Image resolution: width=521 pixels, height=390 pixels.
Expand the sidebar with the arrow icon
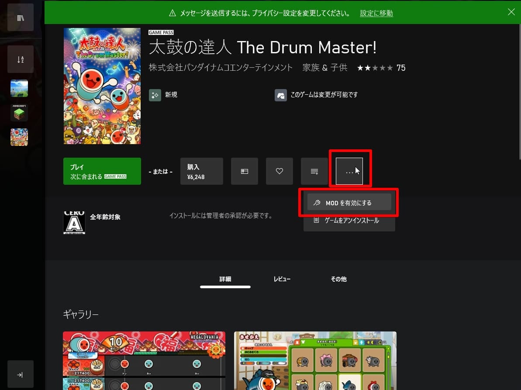pyautogui.click(x=20, y=374)
